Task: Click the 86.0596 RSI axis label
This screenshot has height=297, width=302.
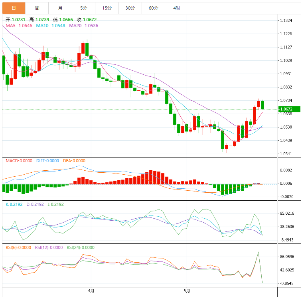Action: (x=287, y=257)
